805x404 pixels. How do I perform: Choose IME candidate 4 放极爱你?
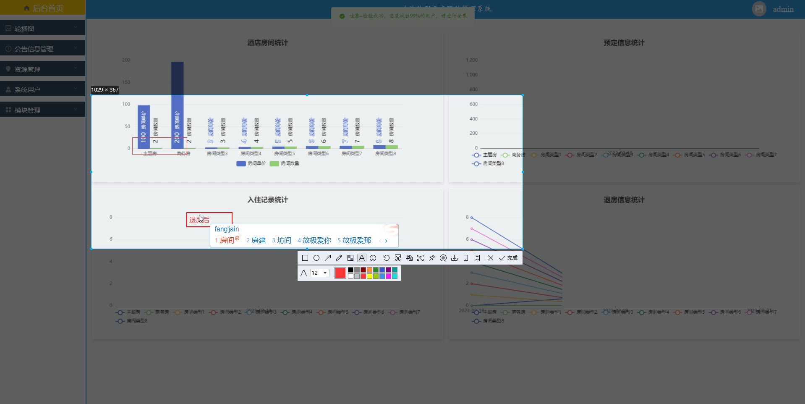point(314,240)
